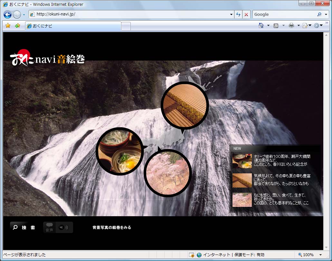Expand the address bar URL history dropdown
Viewport: 332px width, 261px height.
click(x=231, y=15)
